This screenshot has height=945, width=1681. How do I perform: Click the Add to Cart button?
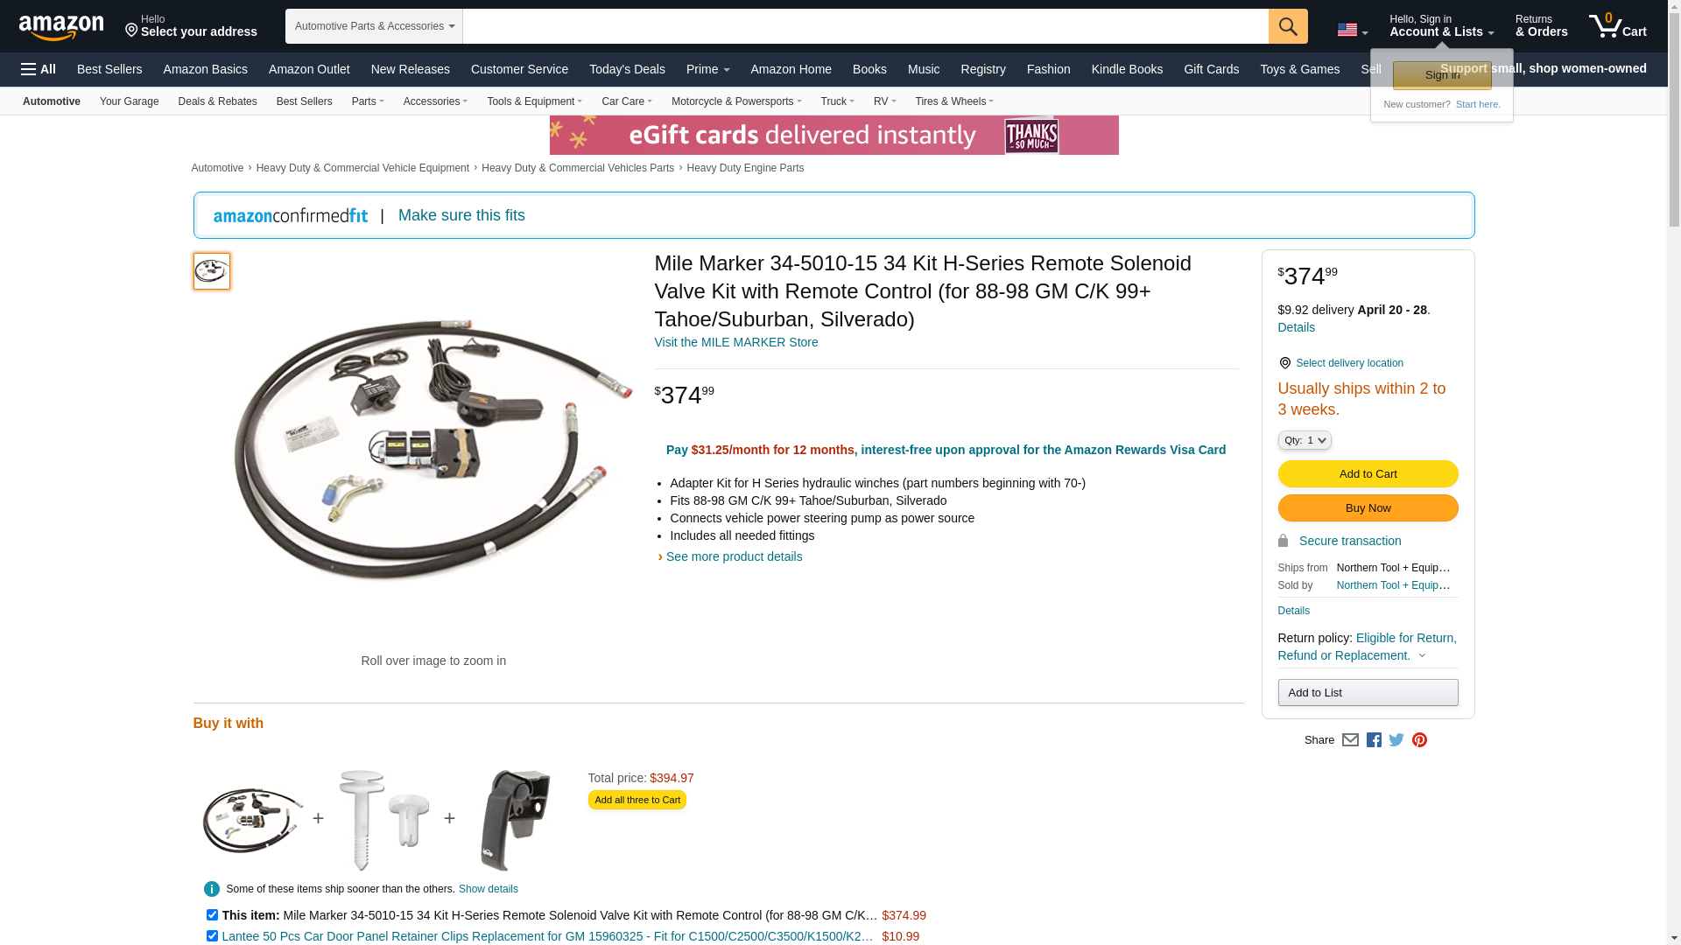tap(1368, 474)
